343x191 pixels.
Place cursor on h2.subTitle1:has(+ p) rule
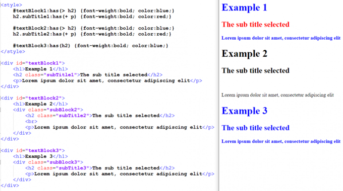coord(92,17)
